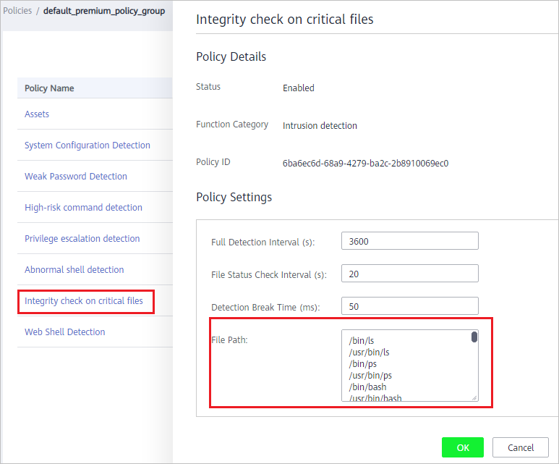Click the Detection Break Time input
The image size is (559, 464).
409,306
